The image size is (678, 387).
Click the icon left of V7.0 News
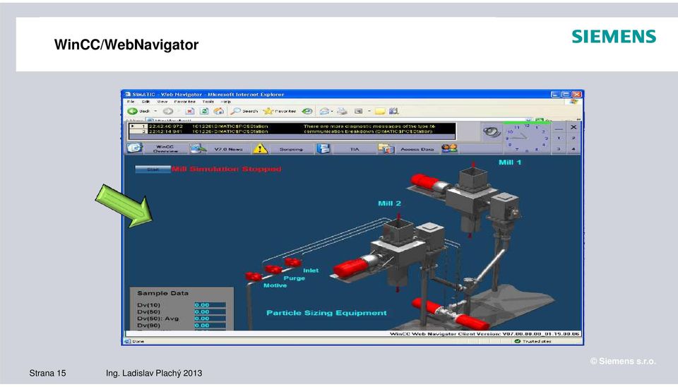pos(198,148)
